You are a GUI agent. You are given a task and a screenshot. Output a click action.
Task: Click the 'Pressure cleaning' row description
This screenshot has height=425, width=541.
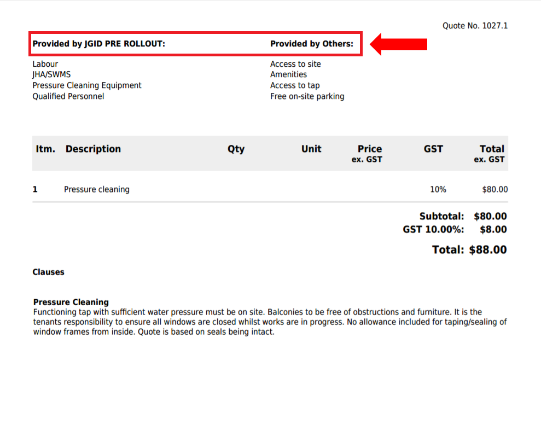(97, 190)
